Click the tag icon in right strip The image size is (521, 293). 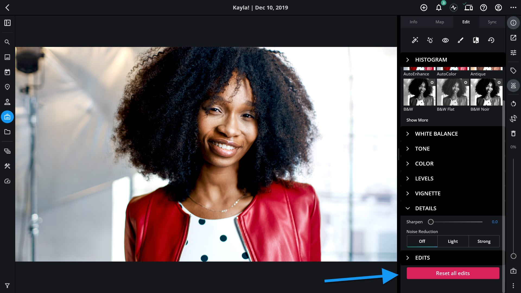513,71
